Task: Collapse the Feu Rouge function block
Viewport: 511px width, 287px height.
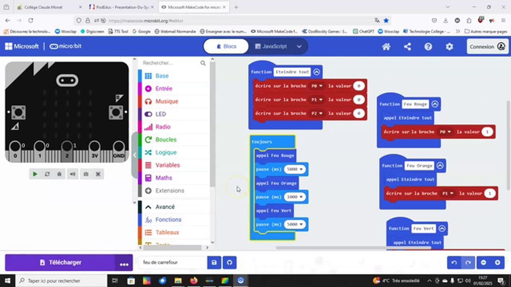Action: pyautogui.click(x=434, y=104)
